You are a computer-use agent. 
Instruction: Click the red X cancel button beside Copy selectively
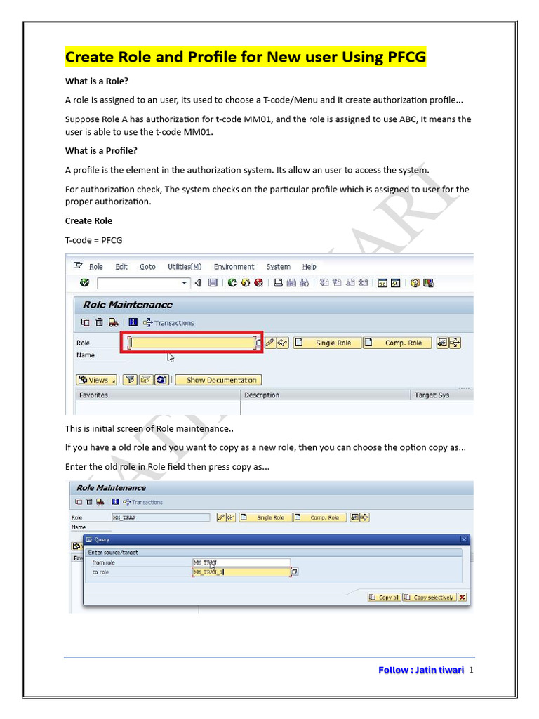(x=462, y=597)
